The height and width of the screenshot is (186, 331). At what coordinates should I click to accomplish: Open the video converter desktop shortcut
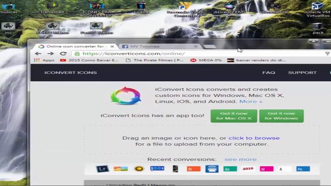click(185, 9)
